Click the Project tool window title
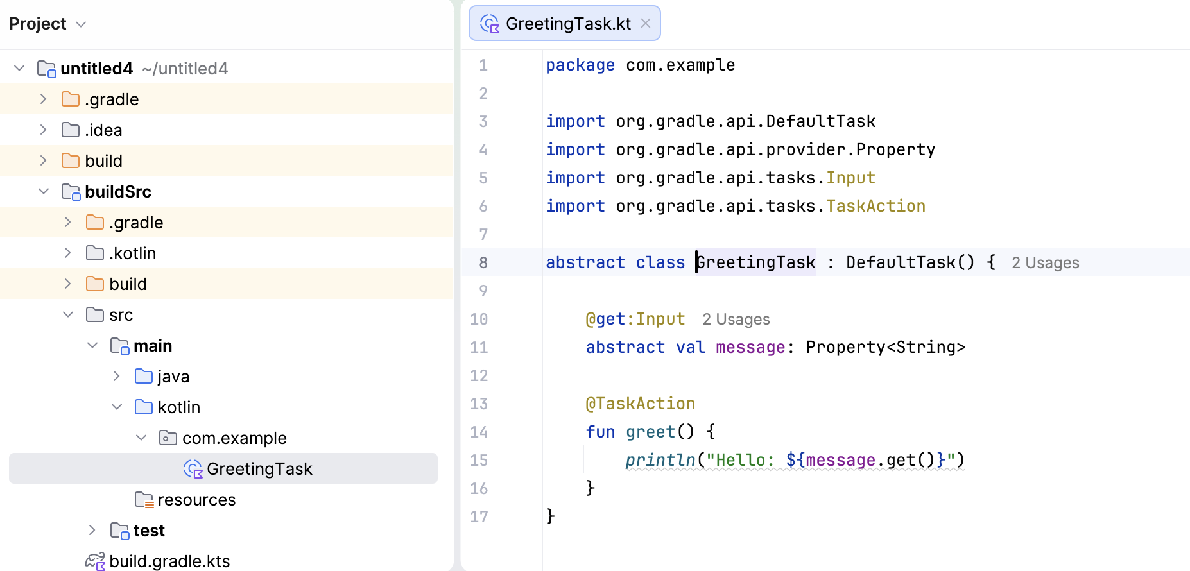This screenshot has height=571, width=1190. click(38, 24)
